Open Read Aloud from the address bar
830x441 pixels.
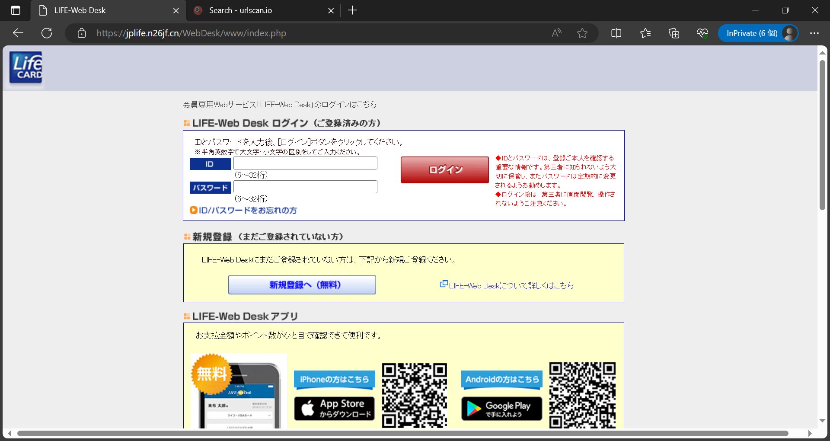tap(556, 33)
